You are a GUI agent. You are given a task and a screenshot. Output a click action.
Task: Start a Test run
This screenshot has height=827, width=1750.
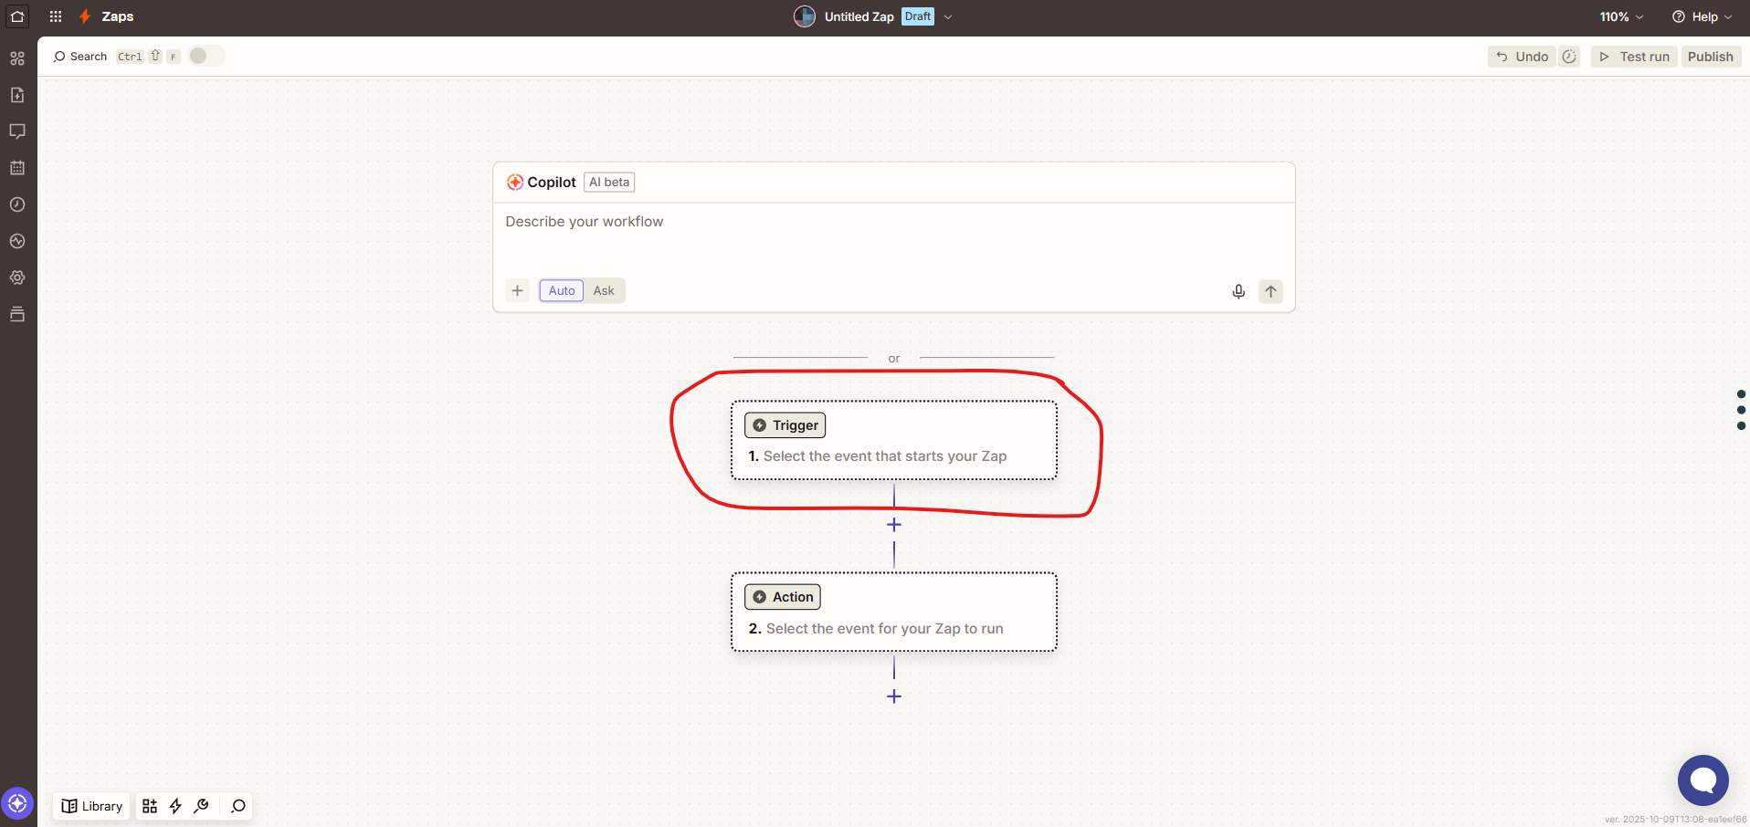tap(1634, 57)
